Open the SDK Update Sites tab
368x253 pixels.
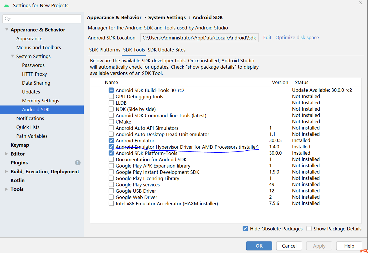[167, 50]
